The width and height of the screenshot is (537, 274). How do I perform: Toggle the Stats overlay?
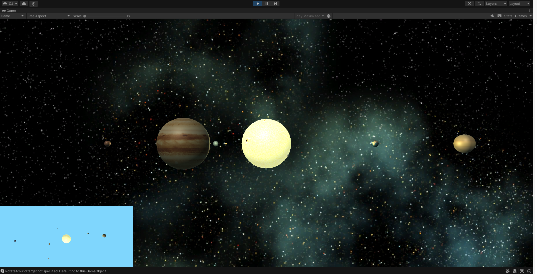click(508, 16)
